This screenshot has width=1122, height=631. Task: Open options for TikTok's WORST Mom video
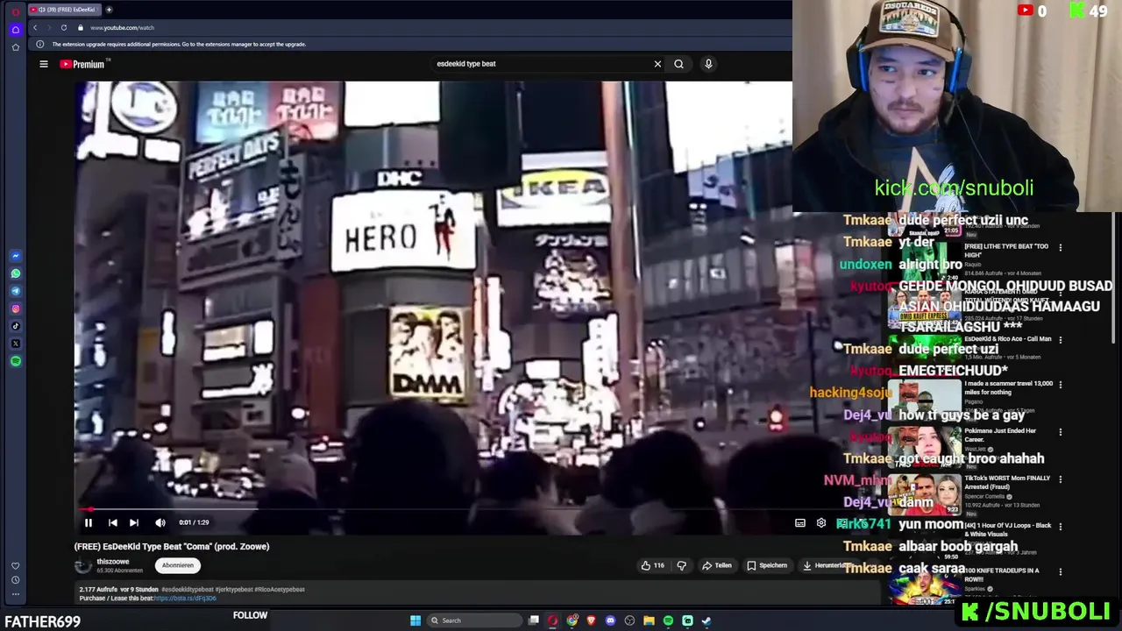point(1060,479)
